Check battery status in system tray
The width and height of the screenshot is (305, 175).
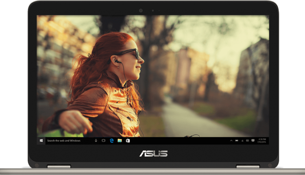click(237, 140)
